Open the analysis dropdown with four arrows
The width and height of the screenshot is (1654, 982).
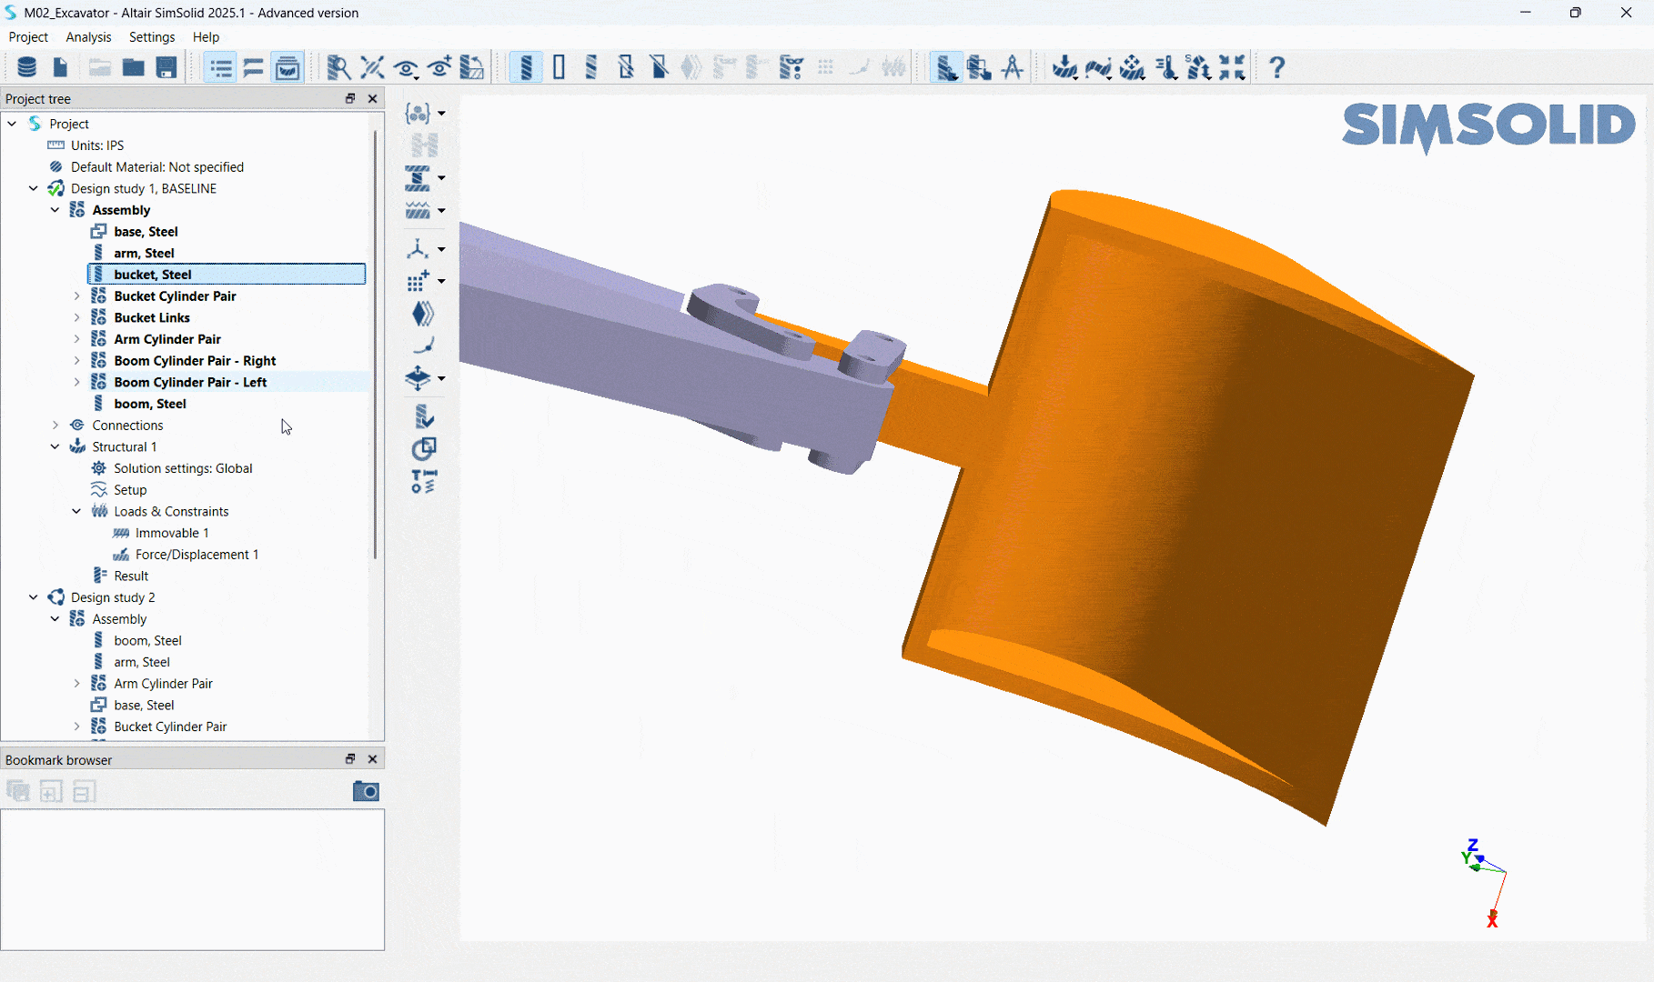1133,67
